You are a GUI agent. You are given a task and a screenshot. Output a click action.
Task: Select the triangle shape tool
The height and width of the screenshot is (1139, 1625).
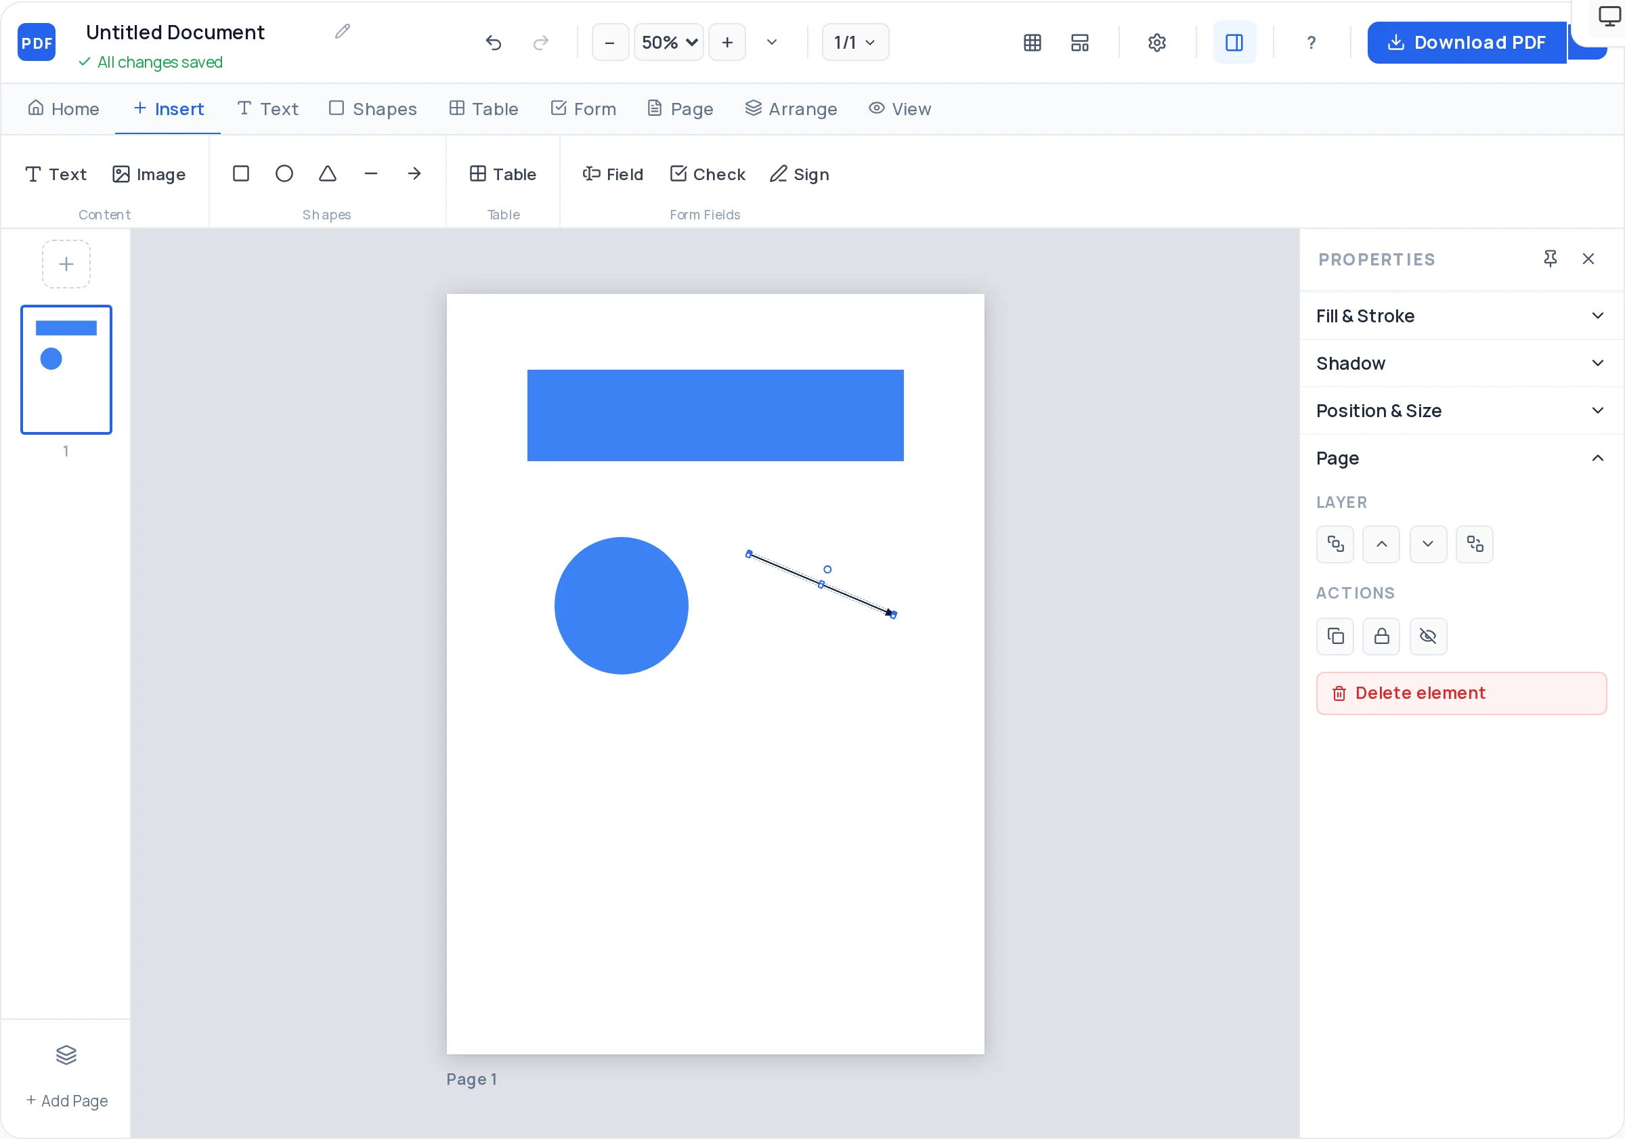pos(327,173)
